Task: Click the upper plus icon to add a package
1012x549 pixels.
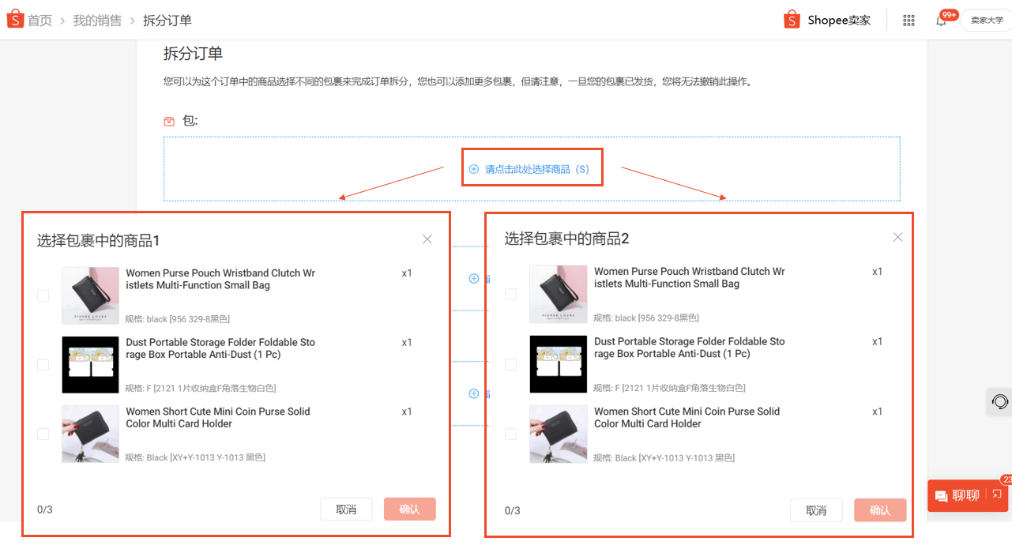Action: click(x=473, y=278)
